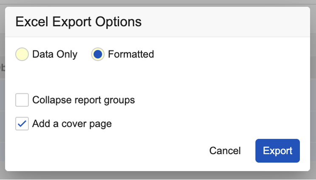Click the "Formatted" label text
Screen dimensions: 316x180
point(131,54)
